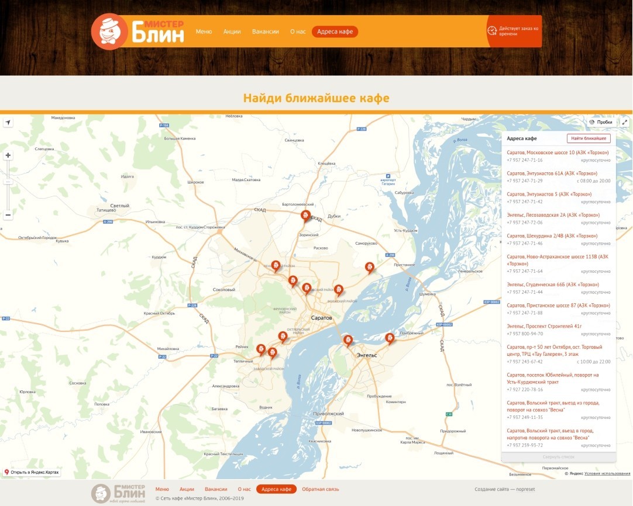Click the map zoom slider handle
Image resolution: width=633 pixels, height=506 pixels.
tap(8, 182)
